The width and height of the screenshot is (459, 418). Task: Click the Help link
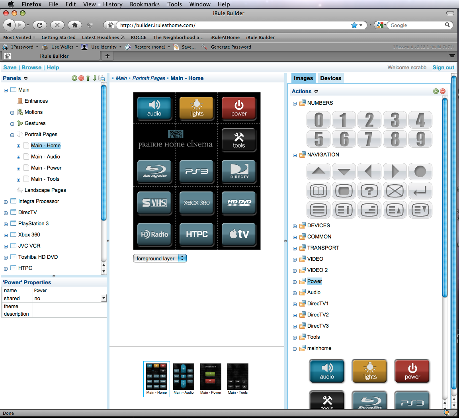click(x=53, y=67)
